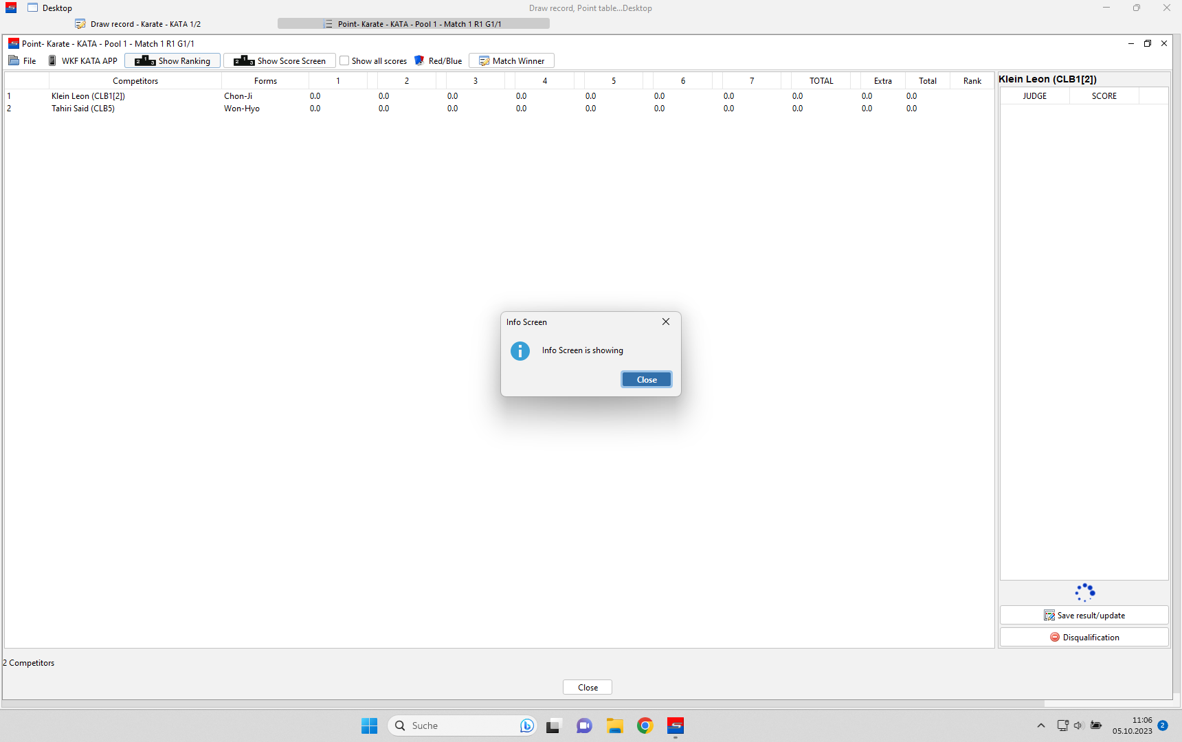Image resolution: width=1182 pixels, height=742 pixels.
Task: Click the TOTAL column header
Action: (821, 81)
